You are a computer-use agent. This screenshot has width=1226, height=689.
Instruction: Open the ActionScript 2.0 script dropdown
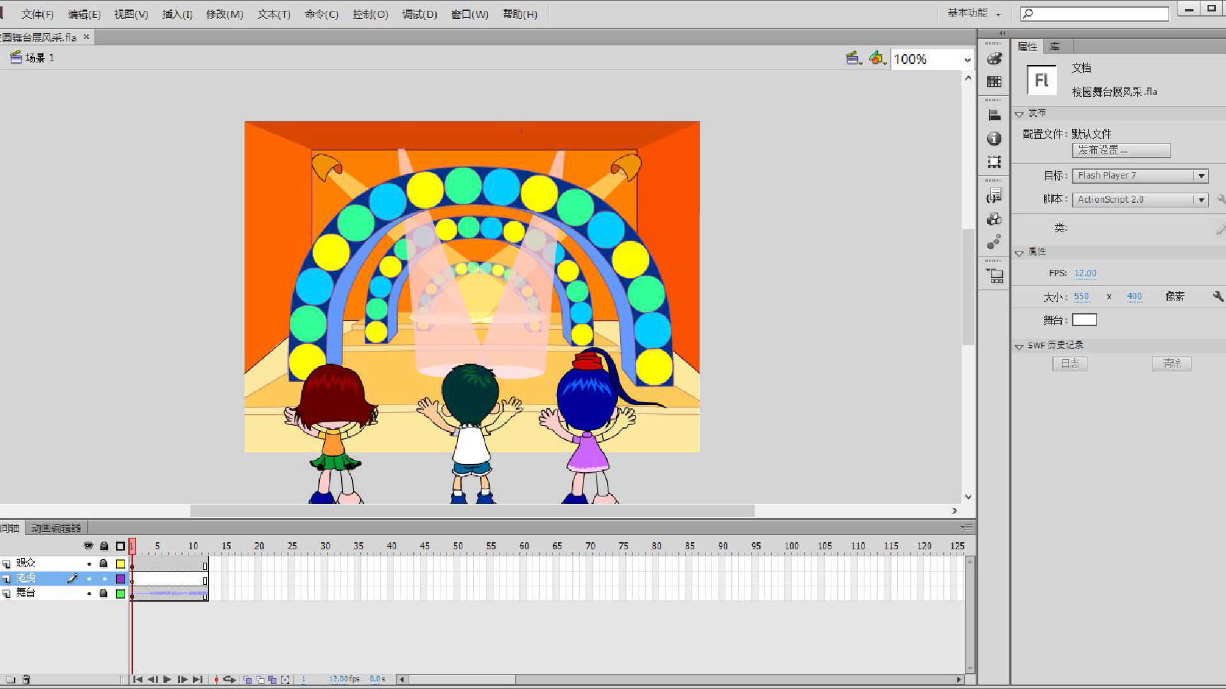(x=1140, y=200)
